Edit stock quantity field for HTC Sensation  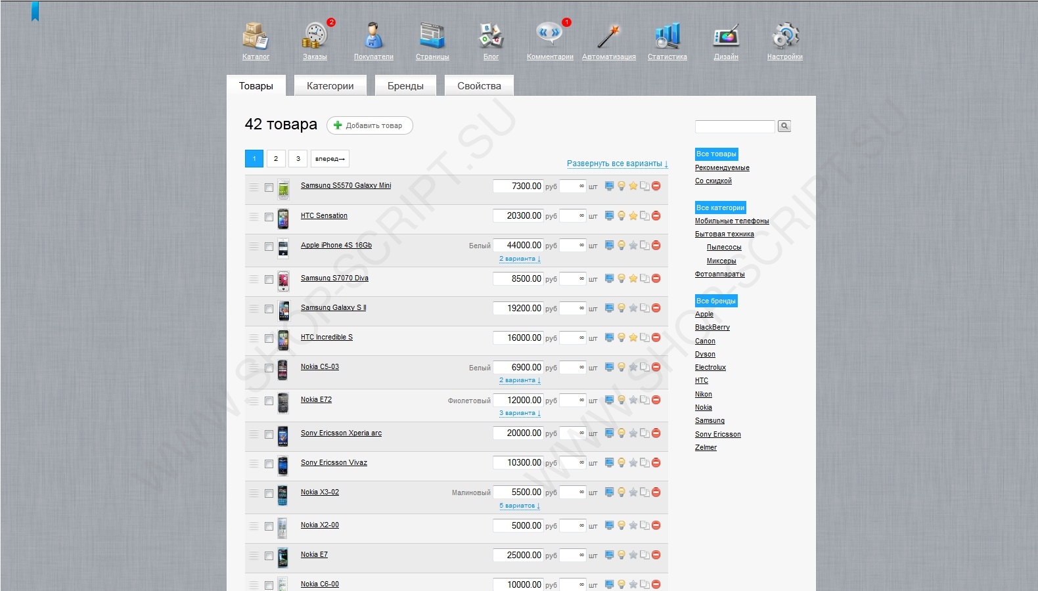572,216
